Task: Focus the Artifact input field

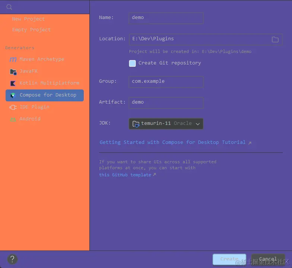Action: 166,103
